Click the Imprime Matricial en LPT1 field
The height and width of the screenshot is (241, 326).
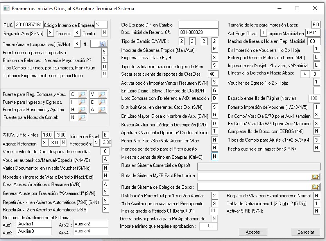[313, 32]
